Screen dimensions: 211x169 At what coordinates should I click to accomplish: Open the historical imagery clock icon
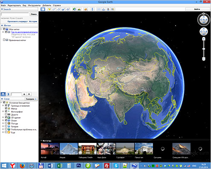click(74, 9)
